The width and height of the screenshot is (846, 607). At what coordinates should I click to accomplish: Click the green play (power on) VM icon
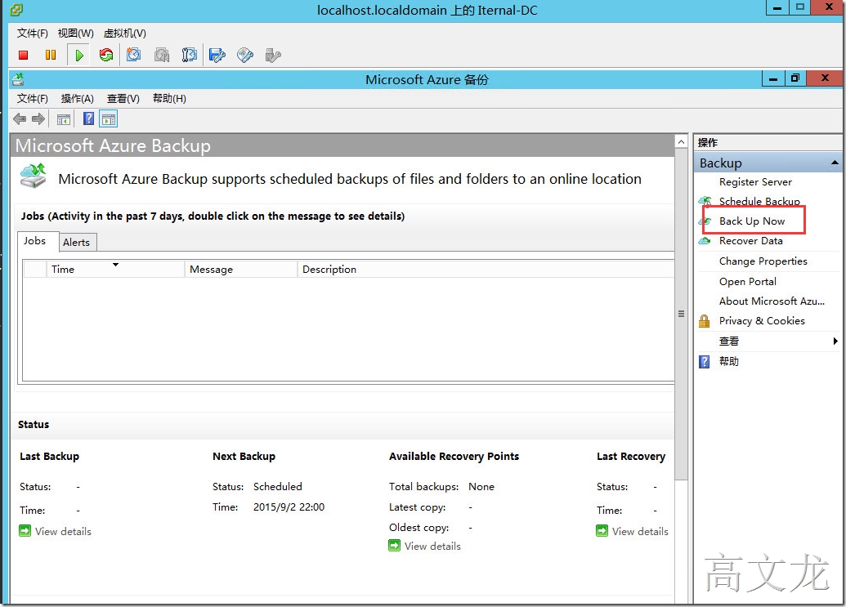click(x=79, y=55)
